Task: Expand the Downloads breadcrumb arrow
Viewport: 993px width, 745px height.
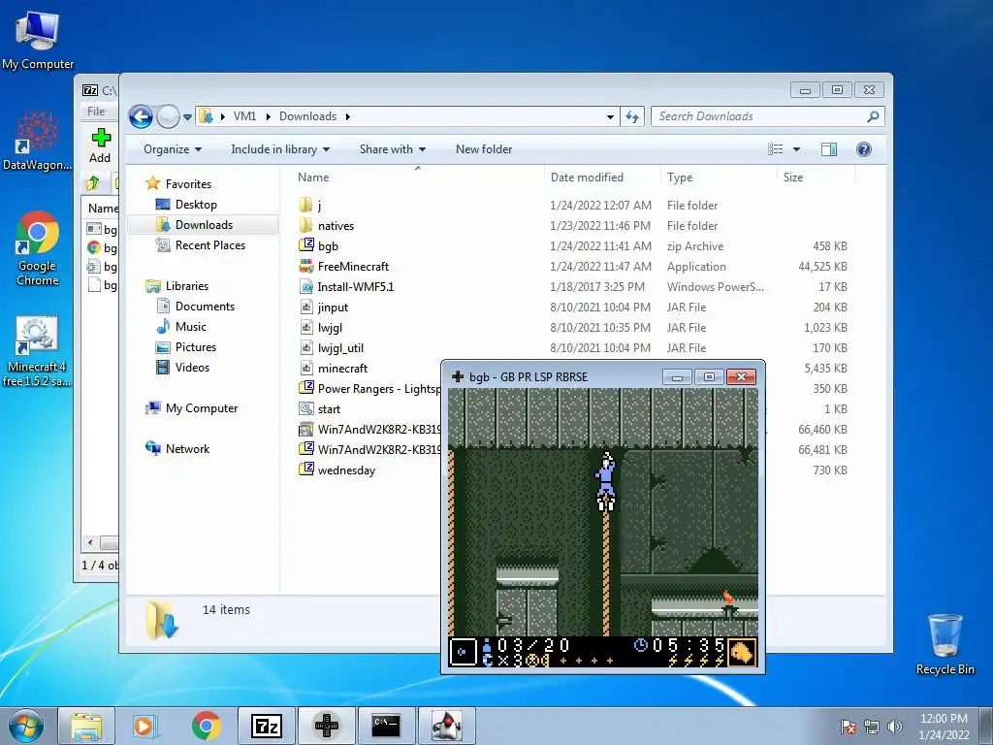Action: click(x=348, y=116)
